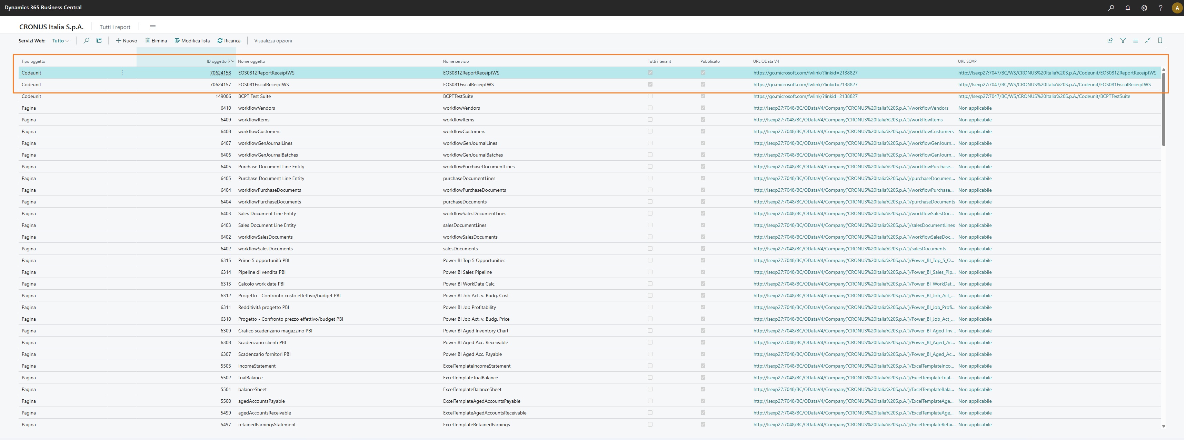Toggle Pubblicato checkbox for workflowVendors row
Image resolution: width=1186 pixels, height=440 pixels.
pos(702,108)
